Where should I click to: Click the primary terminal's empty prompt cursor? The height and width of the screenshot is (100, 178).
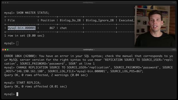point(17,43)
